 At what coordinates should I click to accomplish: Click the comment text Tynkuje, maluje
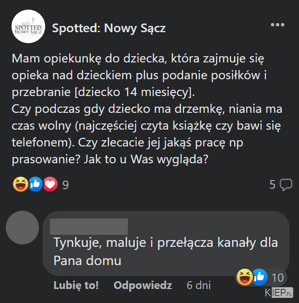click(x=165, y=251)
